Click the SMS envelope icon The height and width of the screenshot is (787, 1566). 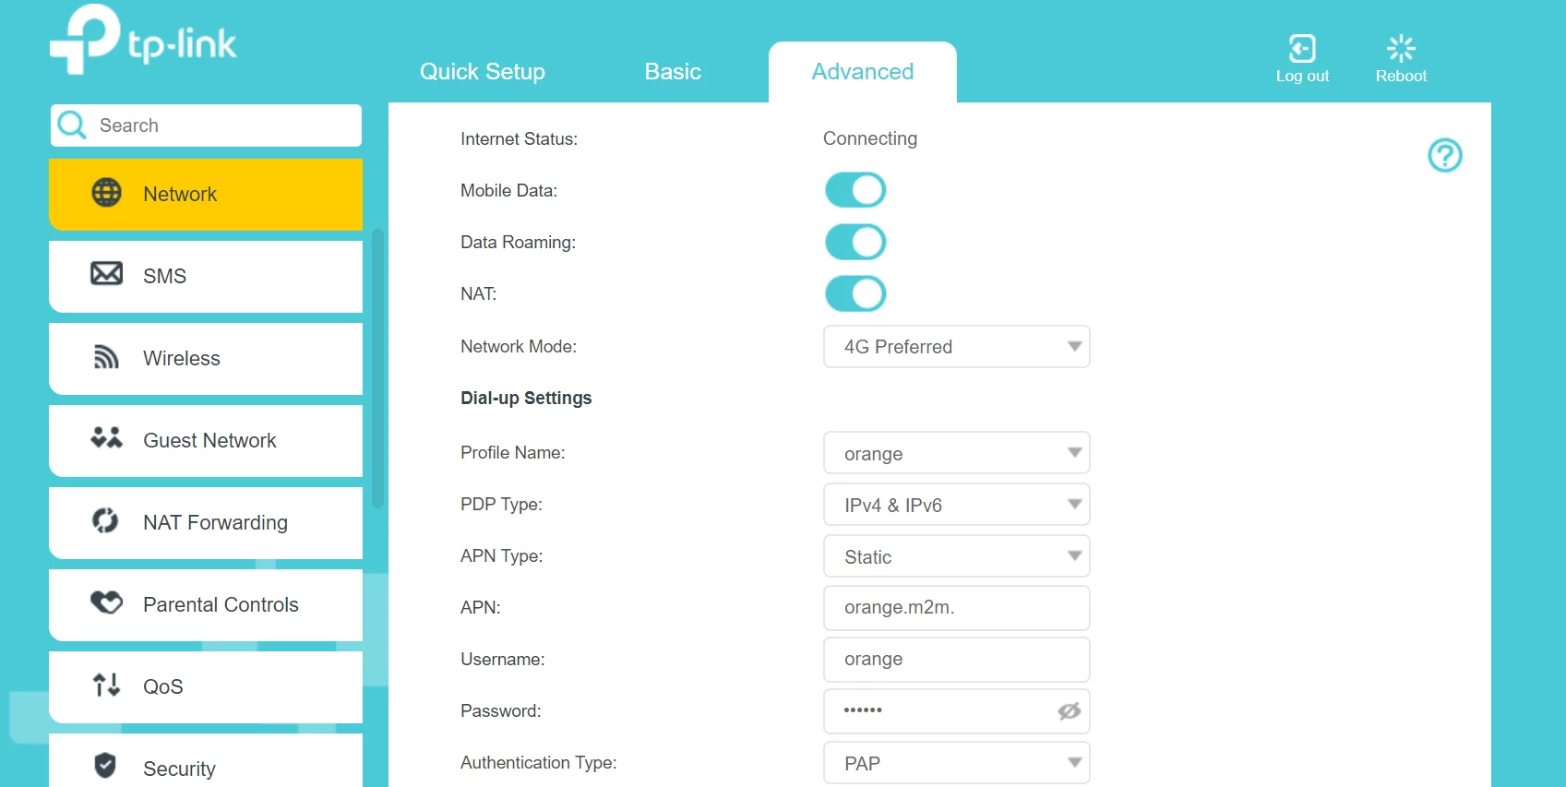click(x=107, y=274)
